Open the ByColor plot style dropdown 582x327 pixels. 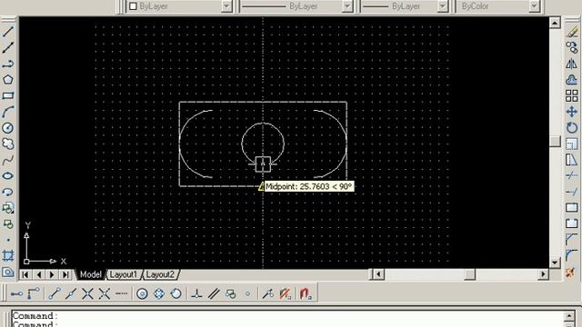tap(534, 6)
